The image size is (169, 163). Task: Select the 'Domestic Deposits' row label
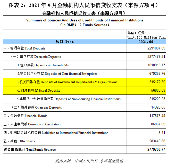(x=36, y=57)
